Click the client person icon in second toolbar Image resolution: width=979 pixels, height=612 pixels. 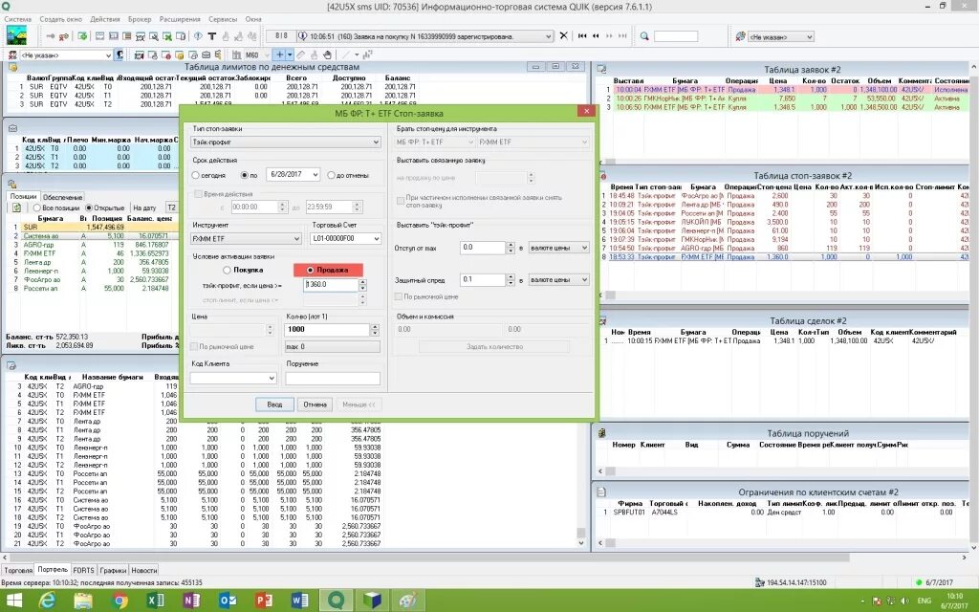[x=12, y=55]
